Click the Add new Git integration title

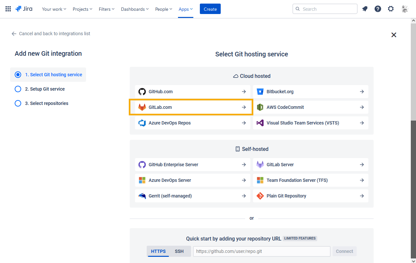pyautogui.click(x=48, y=53)
